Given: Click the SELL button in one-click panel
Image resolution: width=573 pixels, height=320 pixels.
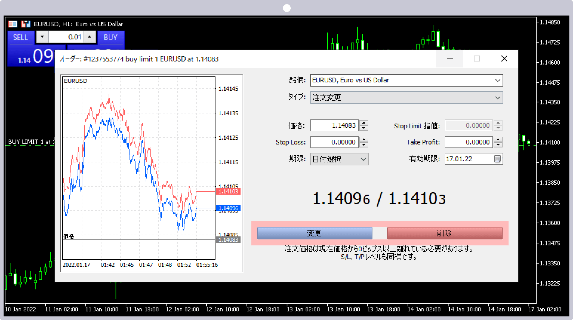Looking at the screenshot, I should [x=20, y=38].
